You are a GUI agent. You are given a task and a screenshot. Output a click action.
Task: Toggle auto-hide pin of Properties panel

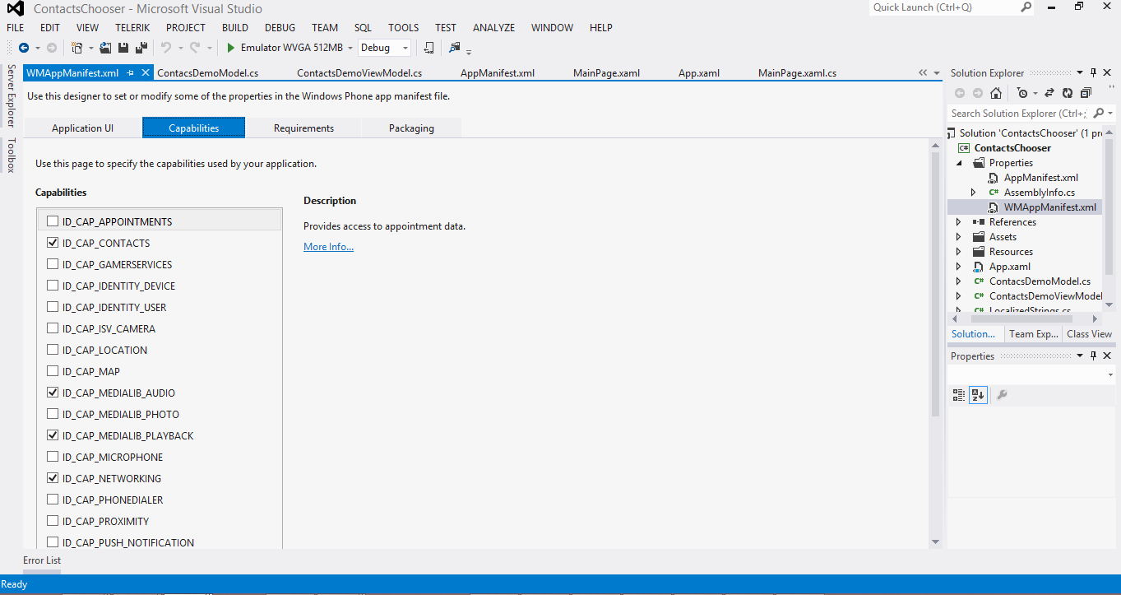click(1093, 356)
